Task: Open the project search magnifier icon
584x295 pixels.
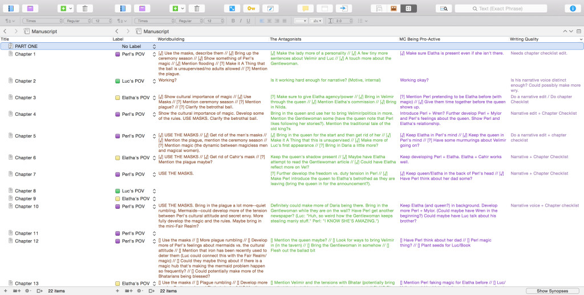Action: click(x=444, y=8)
